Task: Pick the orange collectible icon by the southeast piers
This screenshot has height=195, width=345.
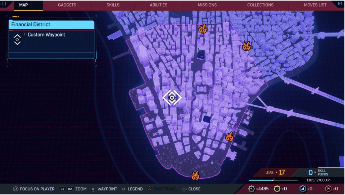Action: [x=229, y=137]
